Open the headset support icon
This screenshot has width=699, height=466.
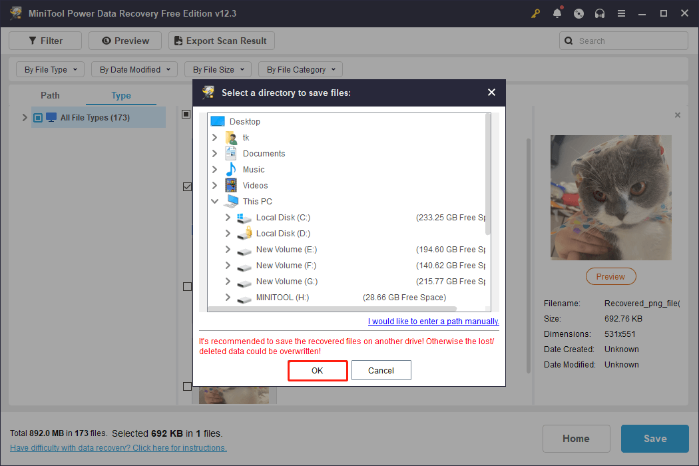pyautogui.click(x=600, y=13)
